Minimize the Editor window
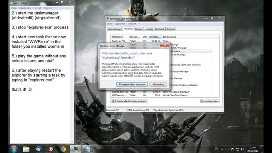The width and height of the screenshot is (272, 153). coord(57,2)
